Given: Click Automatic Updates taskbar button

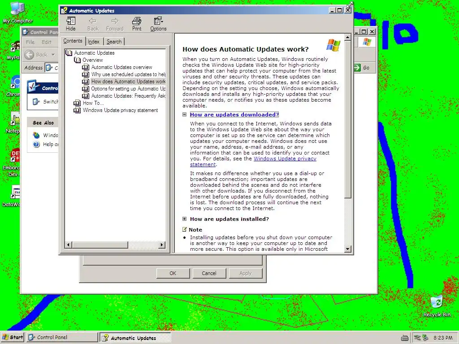Looking at the screenshot, I should (x=135, y=338).
